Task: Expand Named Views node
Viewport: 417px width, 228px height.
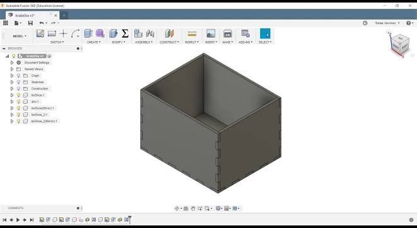Action: tap(12, 69)
